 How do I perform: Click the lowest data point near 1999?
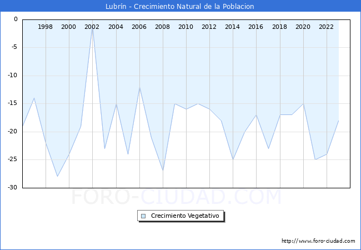[x=57, y=177]
